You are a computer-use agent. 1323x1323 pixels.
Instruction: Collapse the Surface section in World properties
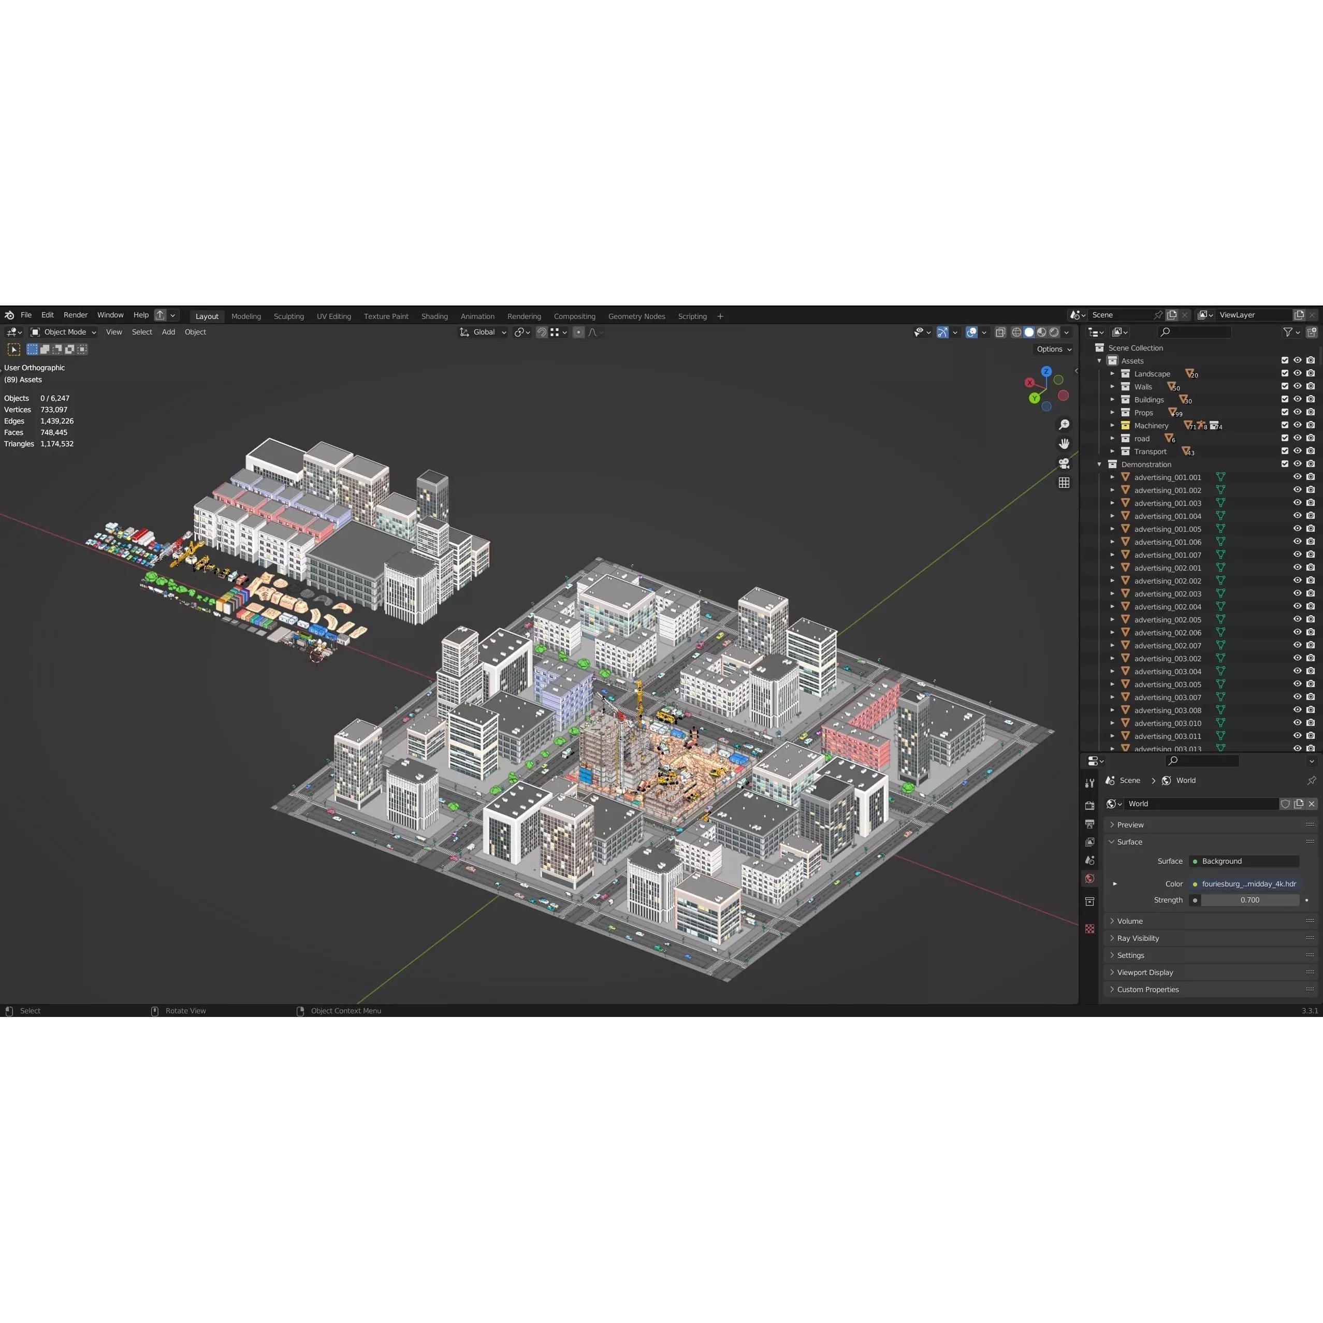point(1128,841)
